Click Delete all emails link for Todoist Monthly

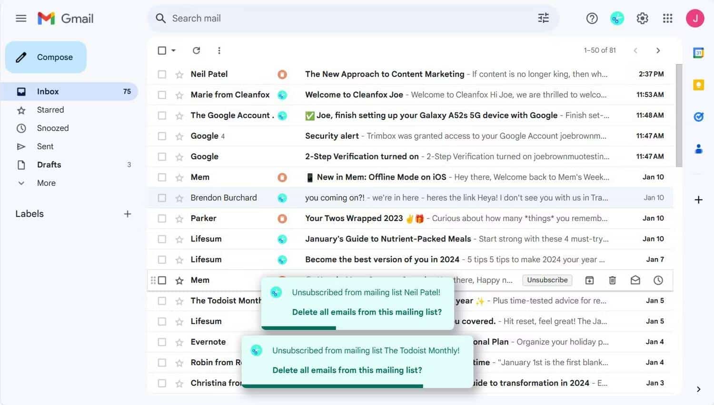[347, 370]
